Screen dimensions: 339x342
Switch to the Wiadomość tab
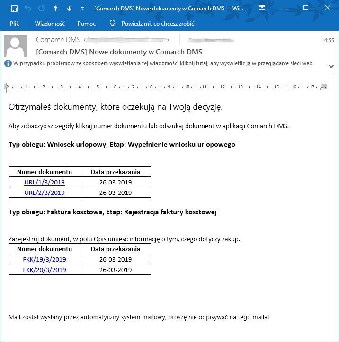coord(50,24)
